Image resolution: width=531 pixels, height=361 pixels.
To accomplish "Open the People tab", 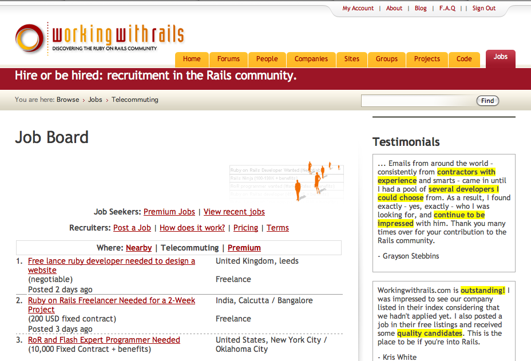I will (x=267, y=59).
